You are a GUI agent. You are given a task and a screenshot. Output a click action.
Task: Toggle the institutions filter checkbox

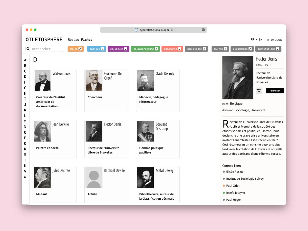[278, 49]
